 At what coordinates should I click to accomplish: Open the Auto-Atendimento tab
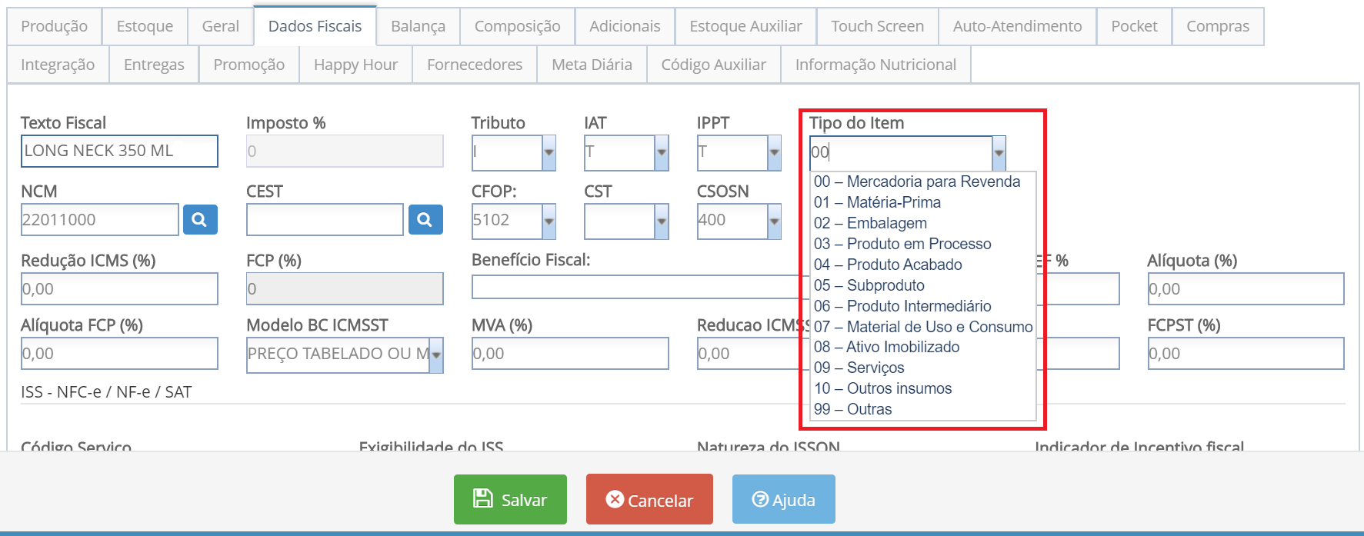pyautogui.click(x=1017, y=26)
